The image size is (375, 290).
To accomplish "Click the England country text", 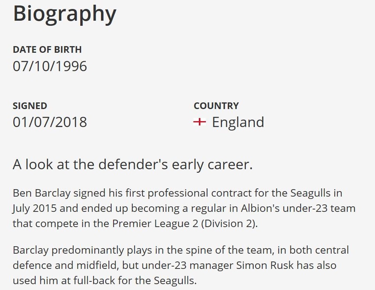I will 238,122.
